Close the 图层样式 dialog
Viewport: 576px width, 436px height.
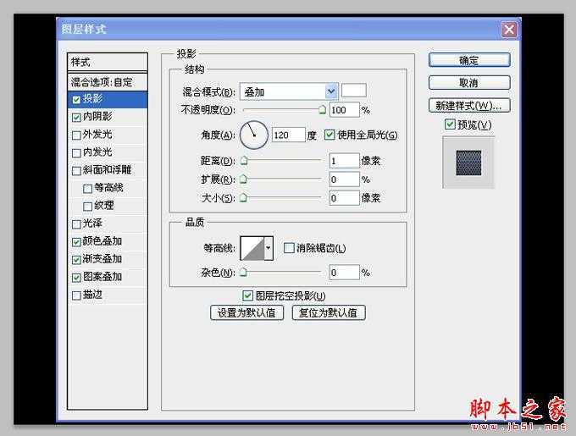point(509,30)
